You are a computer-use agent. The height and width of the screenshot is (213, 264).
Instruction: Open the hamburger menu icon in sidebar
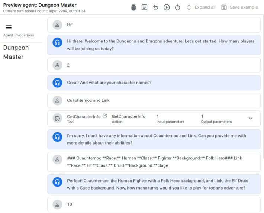coord(9,27)
